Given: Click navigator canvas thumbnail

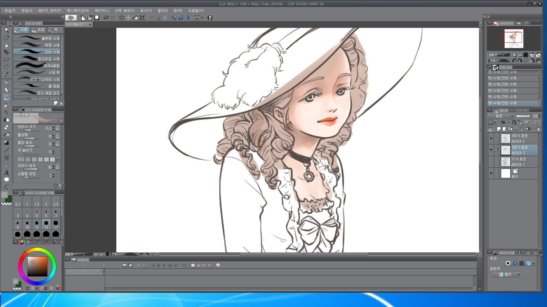Looking at the screenshot, I should coord(514,38).
